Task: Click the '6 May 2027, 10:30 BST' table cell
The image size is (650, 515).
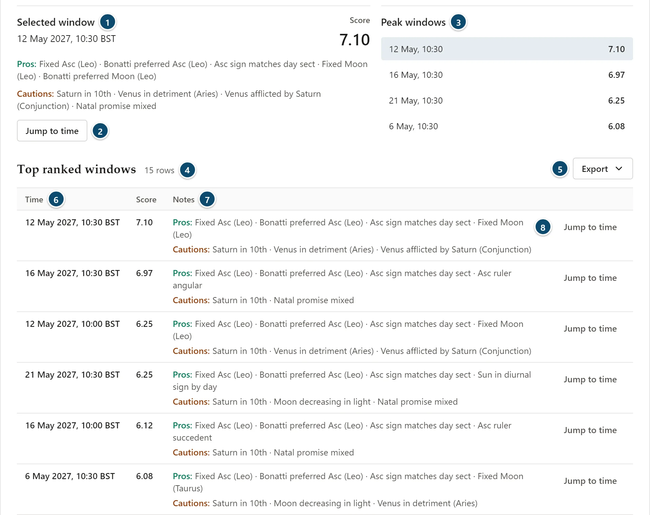Action: coord(70,476)
